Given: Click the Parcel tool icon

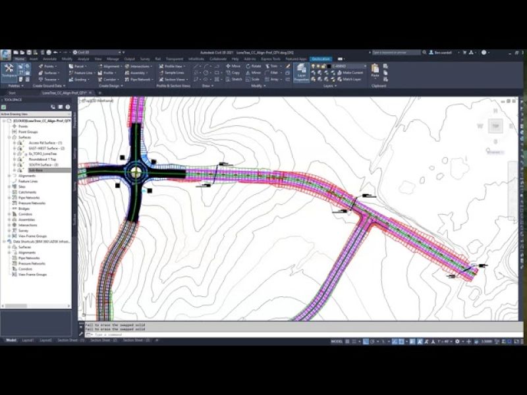Looking at the screenshot, I should 71,66.
